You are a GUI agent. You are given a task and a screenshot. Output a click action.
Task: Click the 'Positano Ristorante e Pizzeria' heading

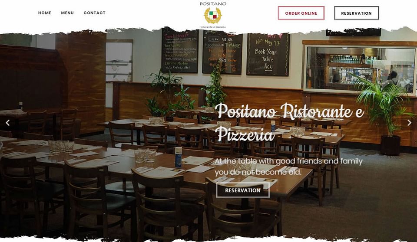click(289, 122)
